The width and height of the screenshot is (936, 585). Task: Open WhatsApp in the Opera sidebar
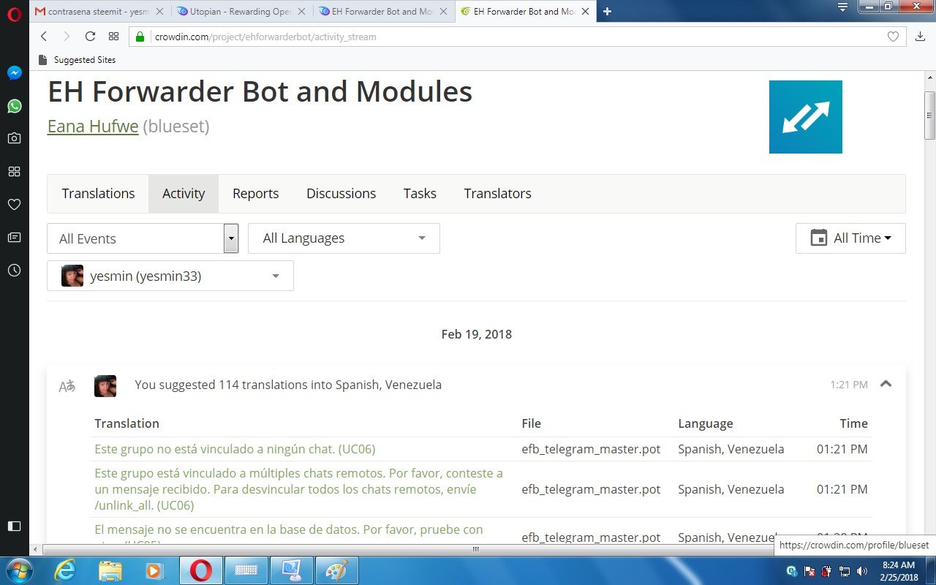point(15,106)
